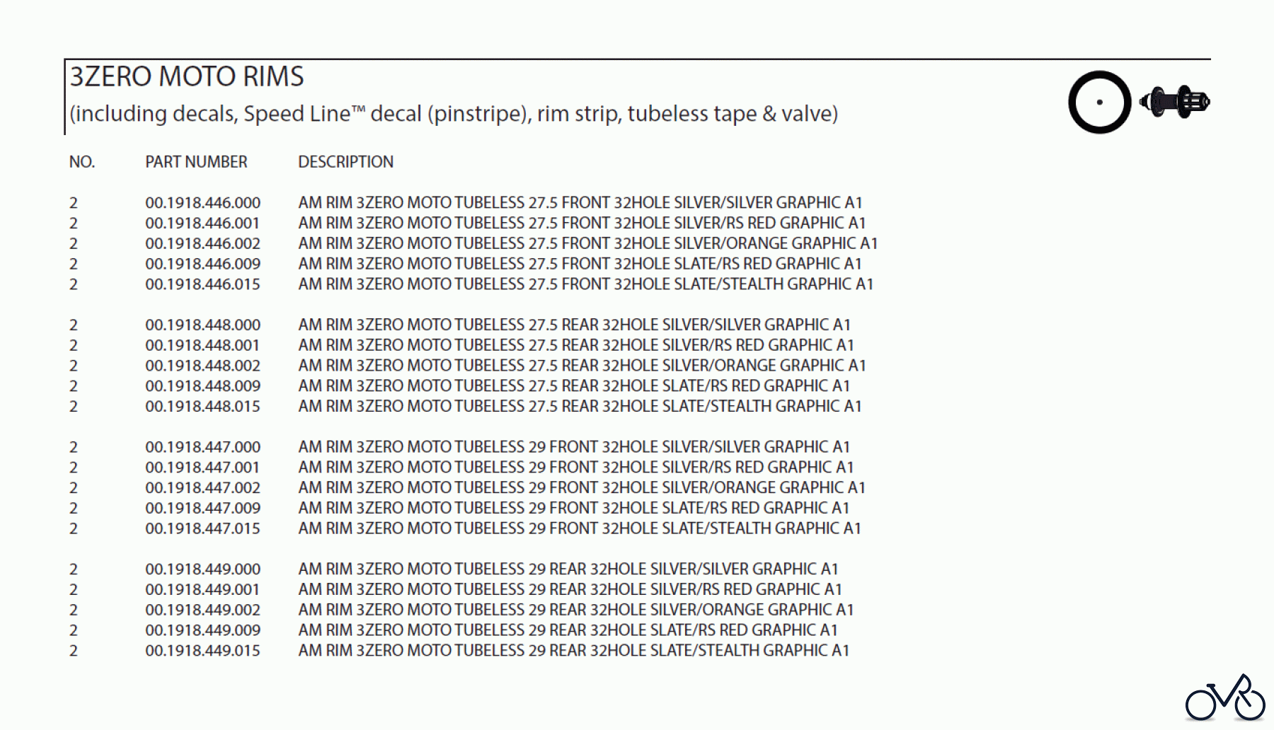Viewport: 1274px width, 730px height.
Task: Click 29 FRONT SILVER/SILVER rim description
Action: (x=573, y=447)
